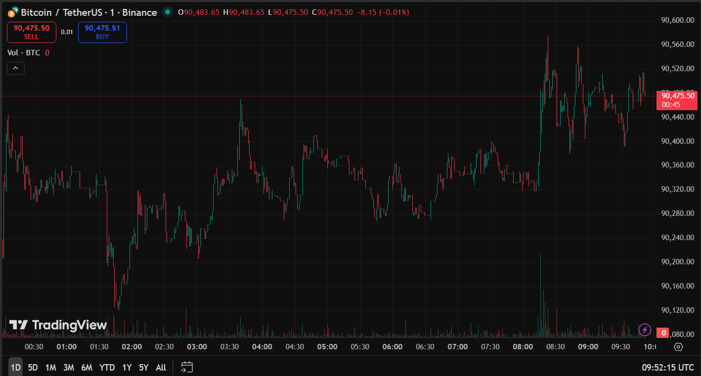The image size is (701, 376).
Task: Select the 1D time range
Action: click(x=16, y=368)
